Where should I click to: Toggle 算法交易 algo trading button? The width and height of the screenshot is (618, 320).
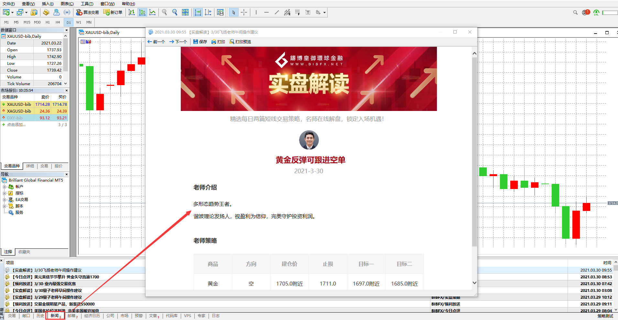tap(87, 12)
